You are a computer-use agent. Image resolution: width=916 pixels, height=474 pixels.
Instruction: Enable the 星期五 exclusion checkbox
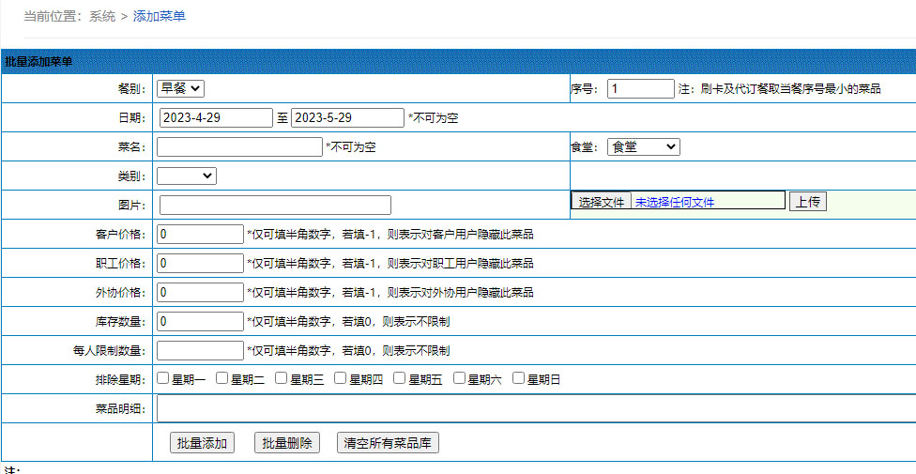tap(400, 379)
